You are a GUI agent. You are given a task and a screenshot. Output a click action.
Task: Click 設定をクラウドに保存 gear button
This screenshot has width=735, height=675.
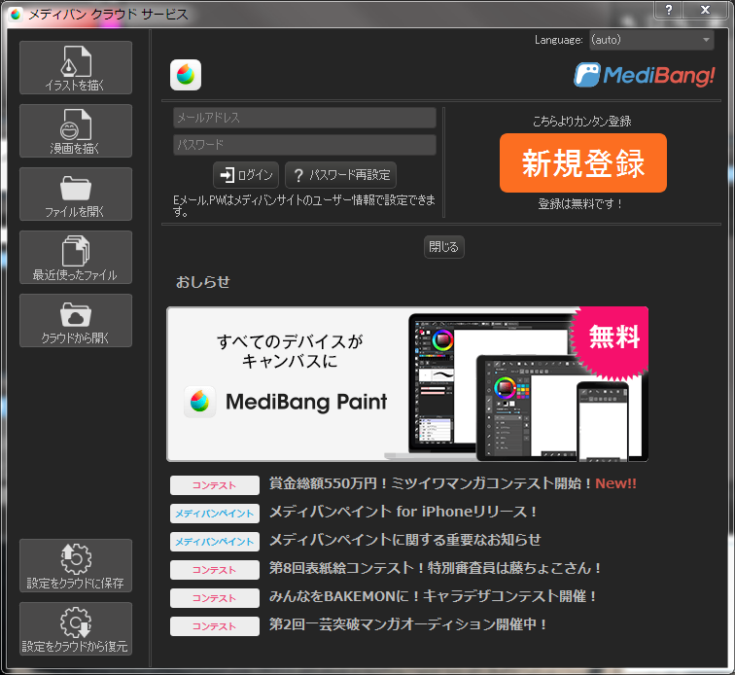pos(76,566)
